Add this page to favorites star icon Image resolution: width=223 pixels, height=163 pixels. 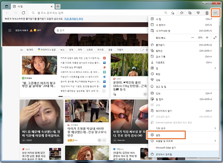[x=173, y=13]
